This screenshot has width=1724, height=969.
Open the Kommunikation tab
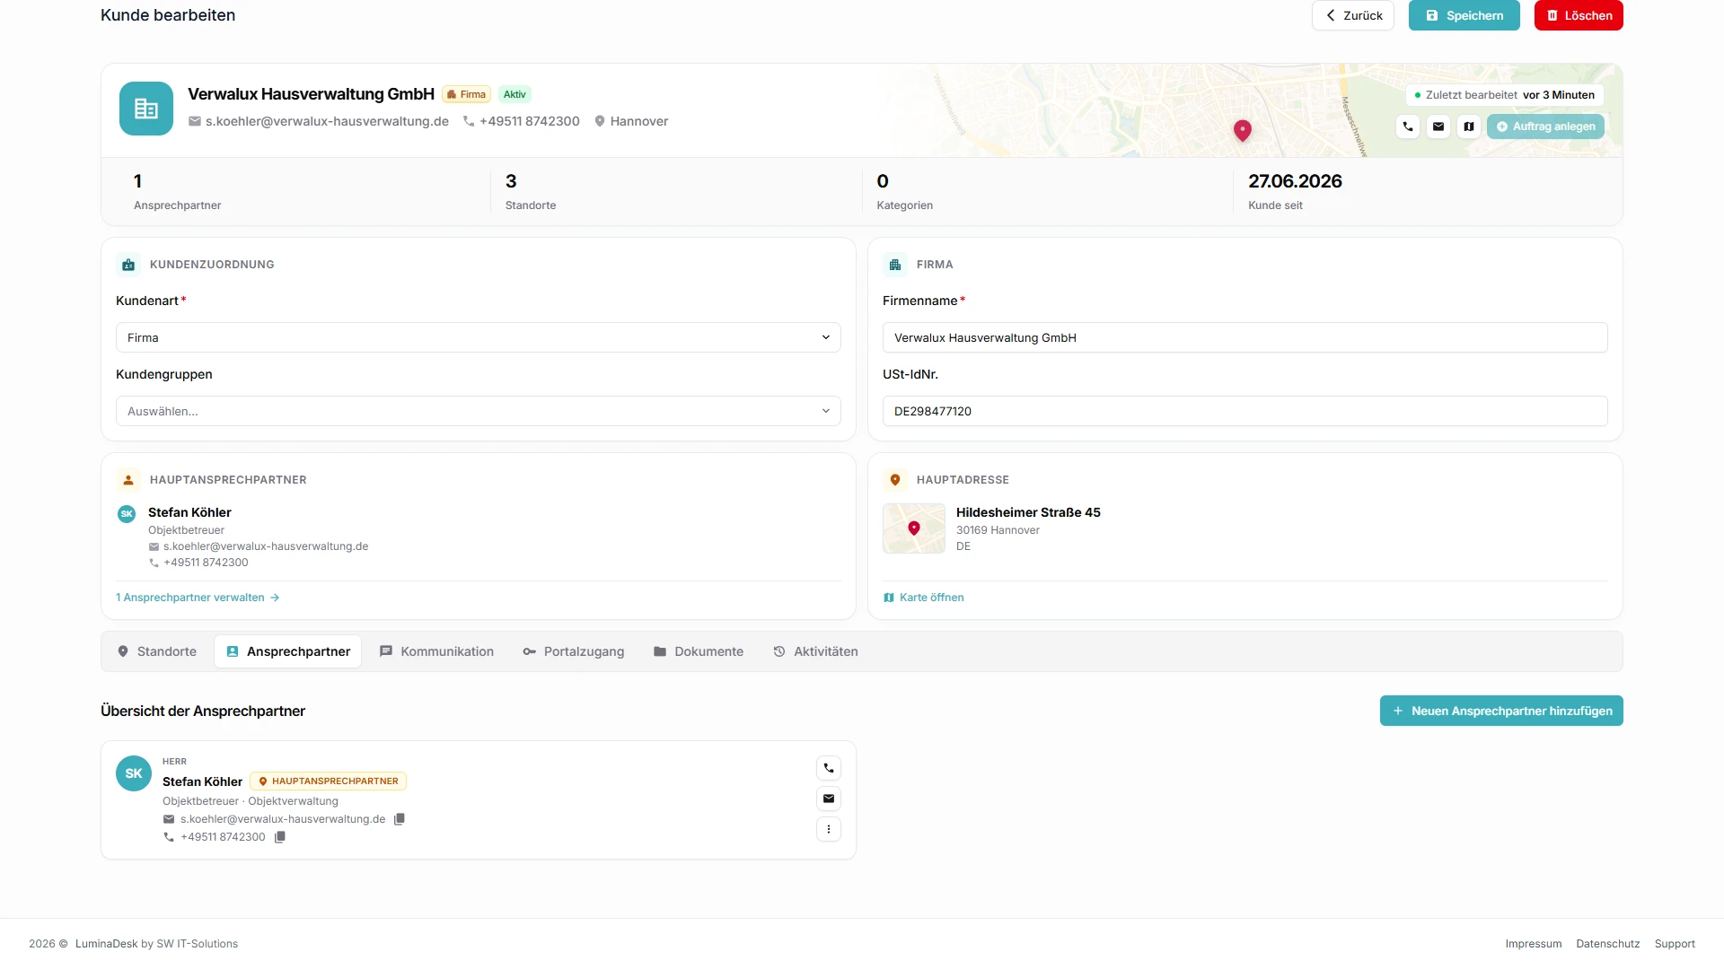pyautogui.click(x=436, y=651)
